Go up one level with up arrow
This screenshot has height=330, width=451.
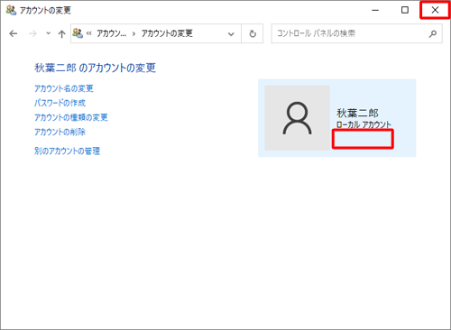[61, 33]
